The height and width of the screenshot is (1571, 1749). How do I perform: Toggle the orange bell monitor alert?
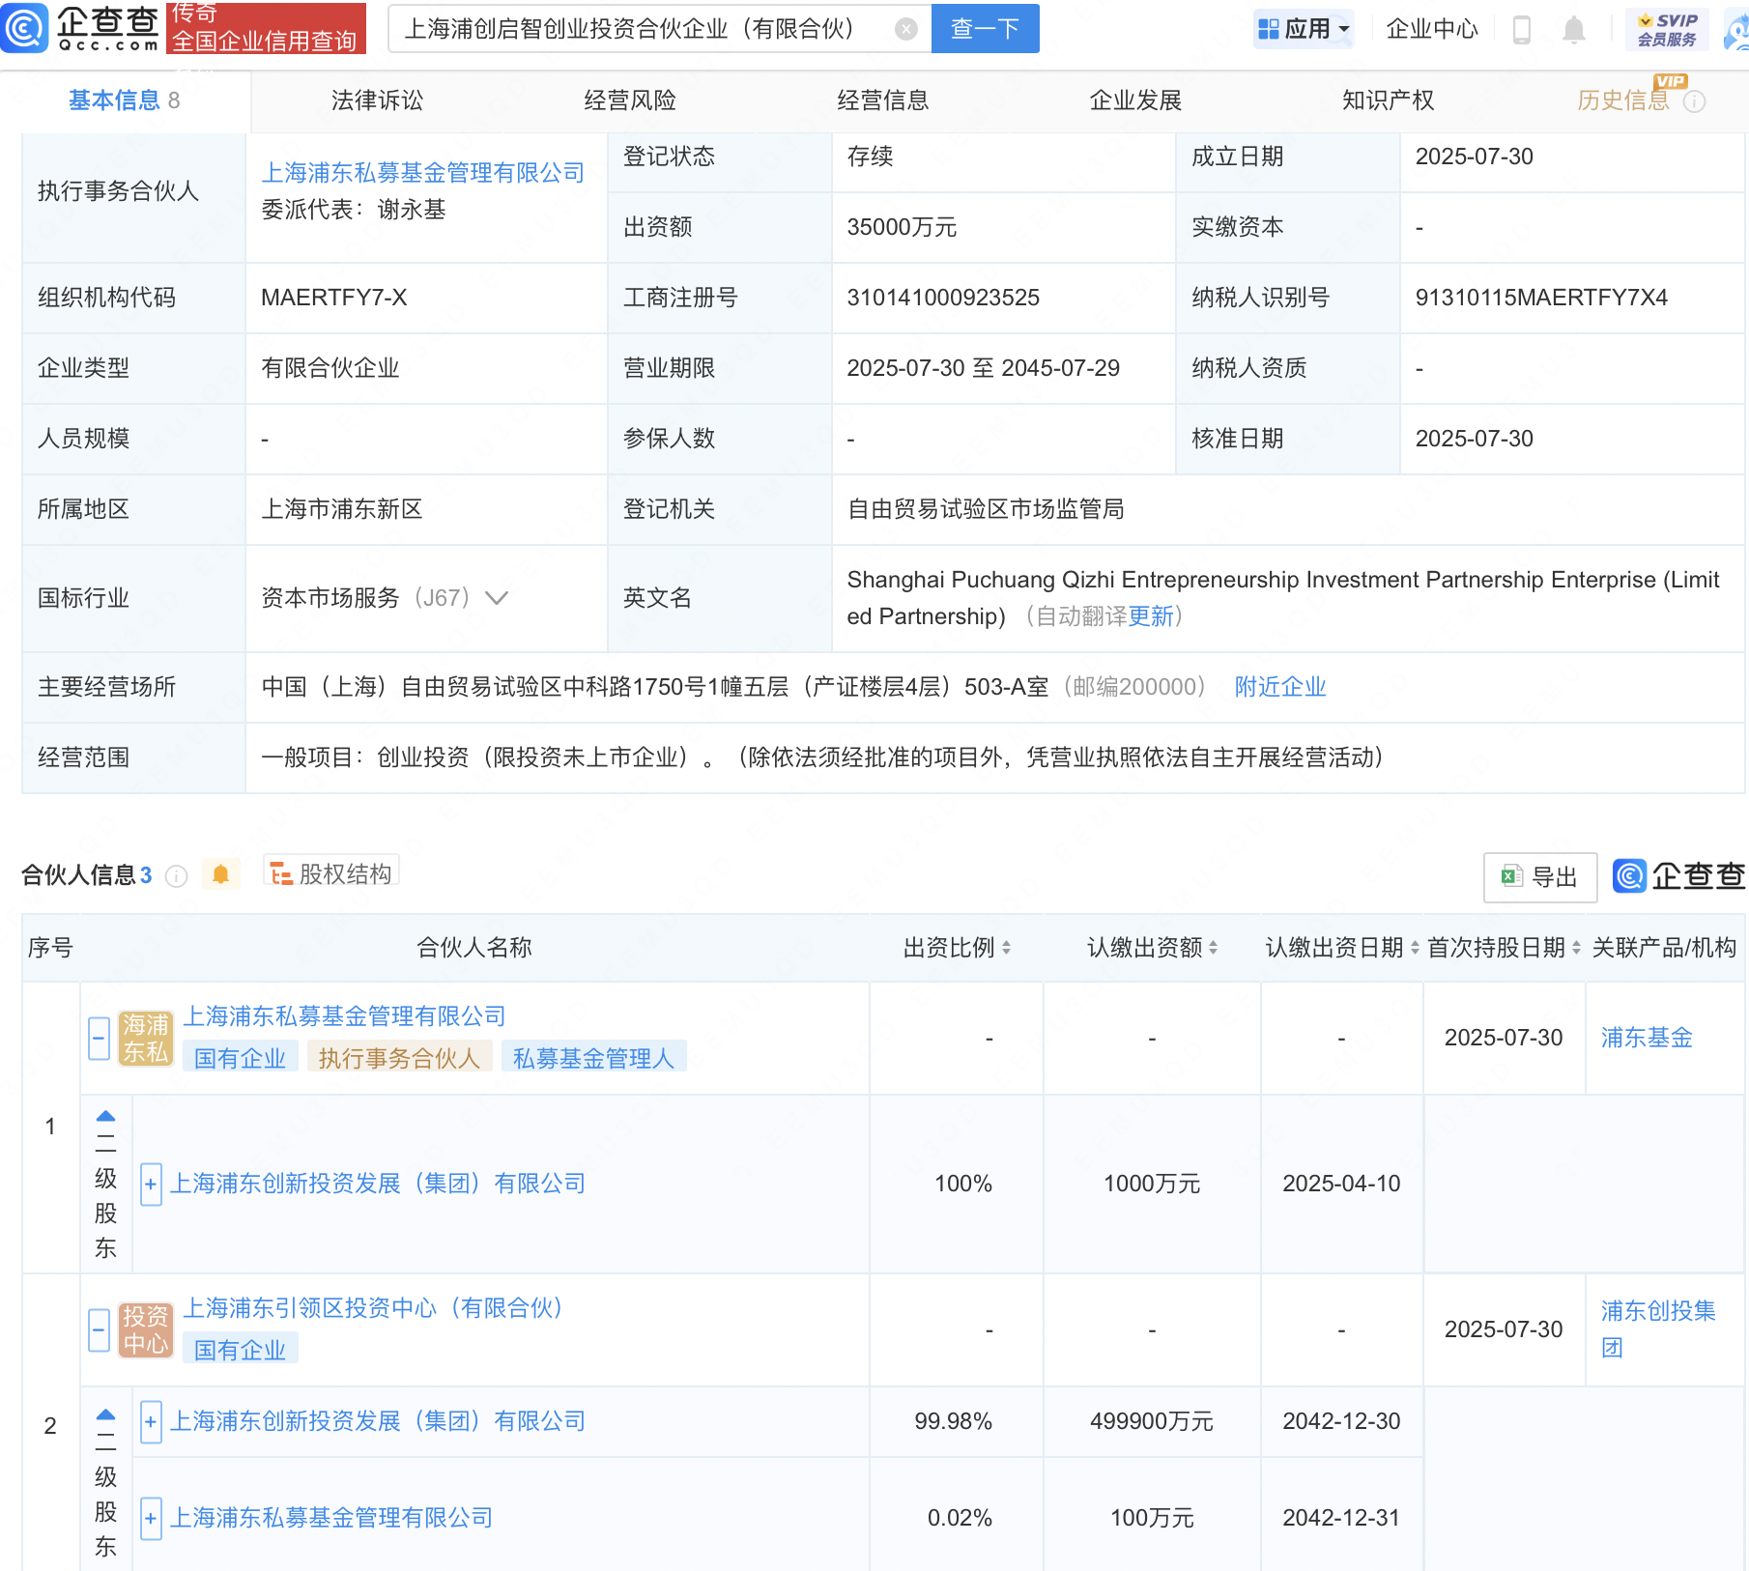pos(220,874)
